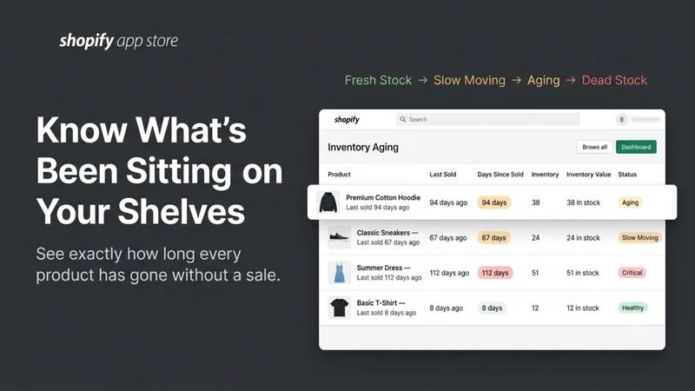This screenshot has height=391, width=695.
Task: Click the Slow Moving status badge
Action: pyautogui.click(x=639, y=237)
